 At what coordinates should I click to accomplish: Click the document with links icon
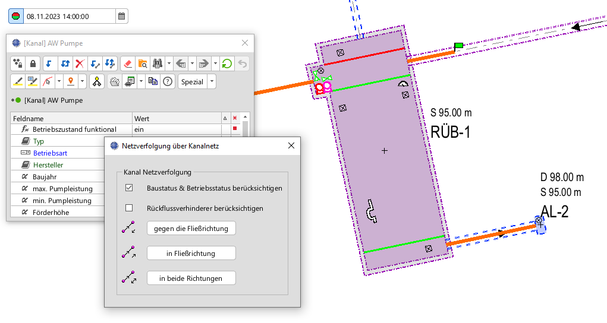[130, 81]
